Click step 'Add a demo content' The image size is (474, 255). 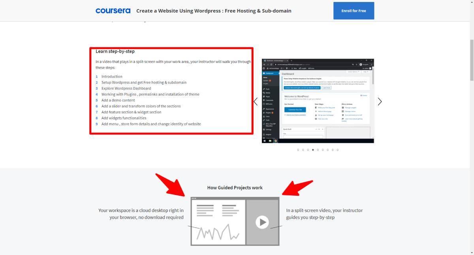118,100
